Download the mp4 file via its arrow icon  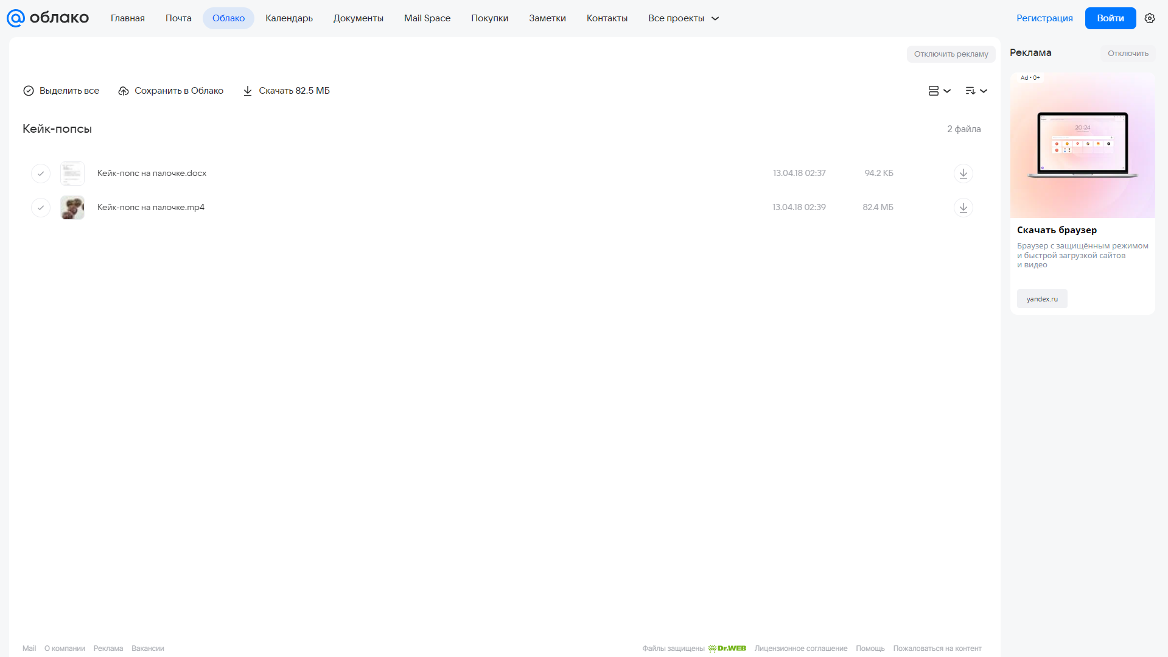click(963, 208)
